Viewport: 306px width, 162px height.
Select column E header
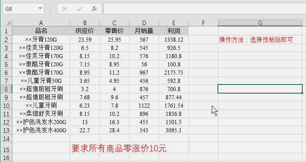pos(174,23)
